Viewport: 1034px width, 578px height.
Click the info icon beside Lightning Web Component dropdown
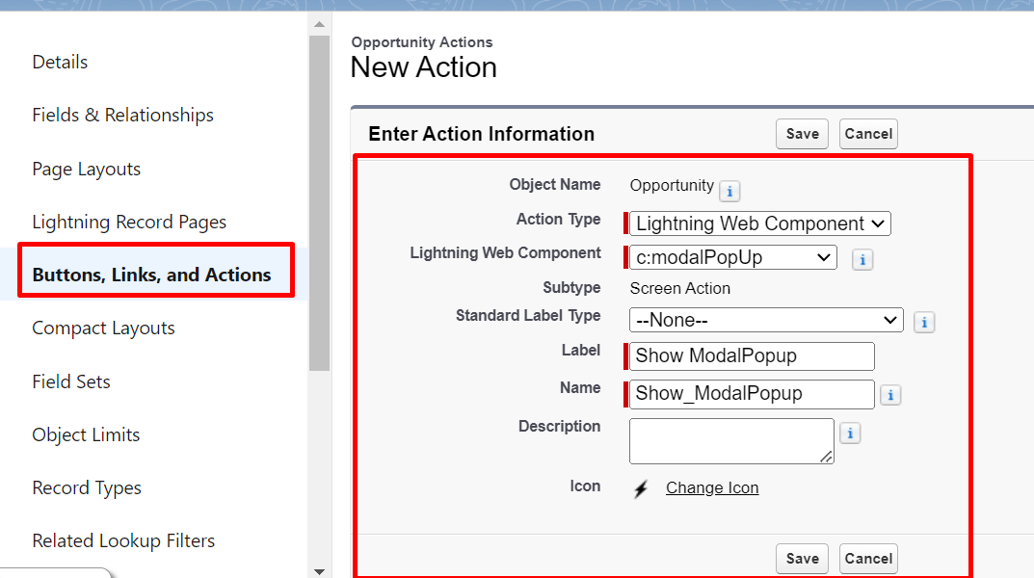[x=862, y=259]
